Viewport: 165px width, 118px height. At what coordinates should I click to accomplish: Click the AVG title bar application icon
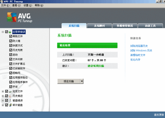coord(2,2)
